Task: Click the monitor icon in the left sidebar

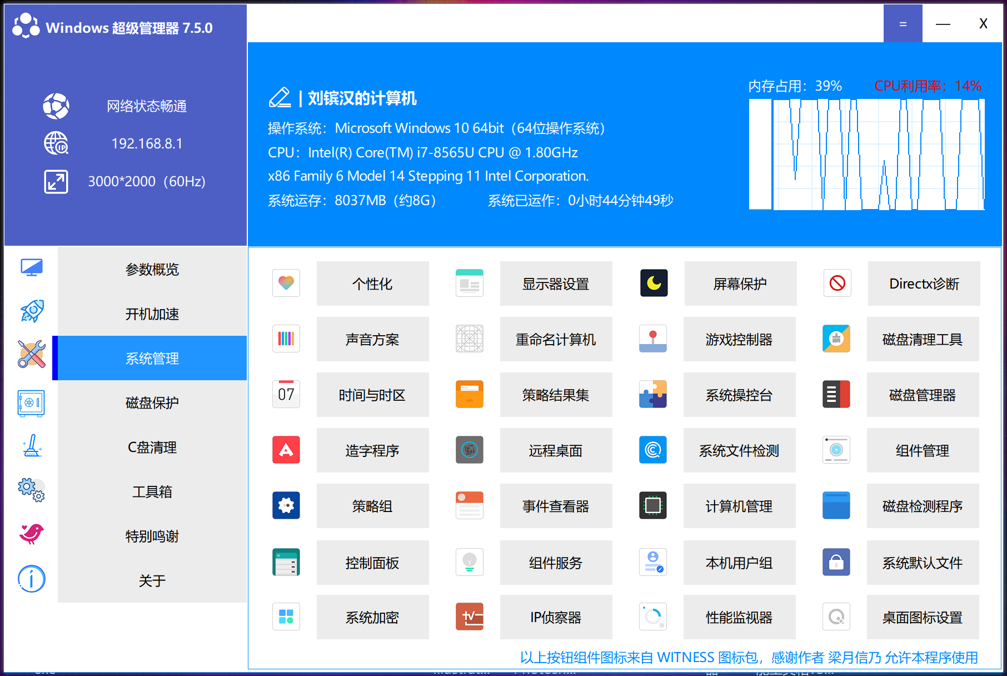Action: [32, 267]
